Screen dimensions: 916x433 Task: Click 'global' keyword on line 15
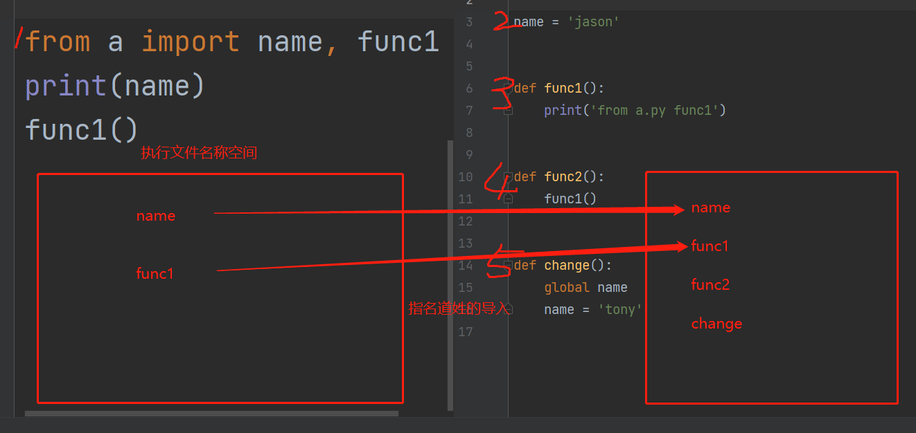[567, 287]
